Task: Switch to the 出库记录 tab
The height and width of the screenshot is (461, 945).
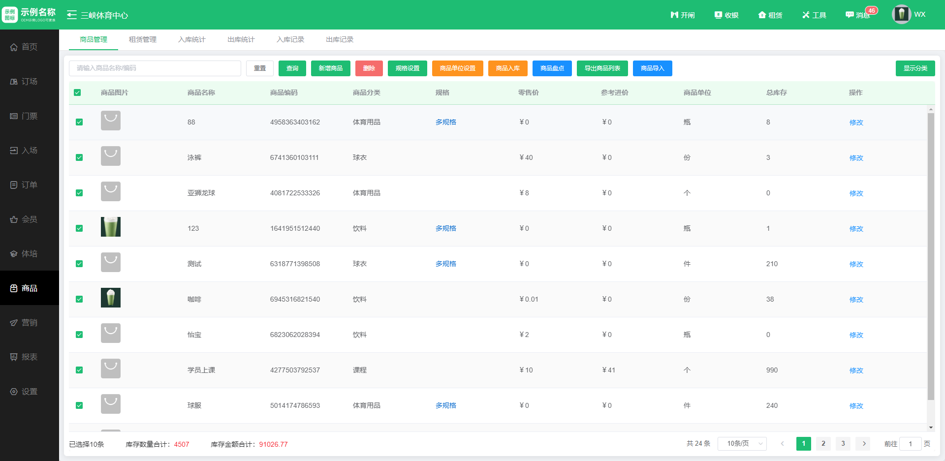Action: coord(340,39)
